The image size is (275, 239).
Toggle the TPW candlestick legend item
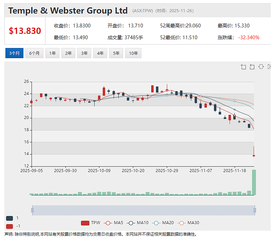[91, 223]
